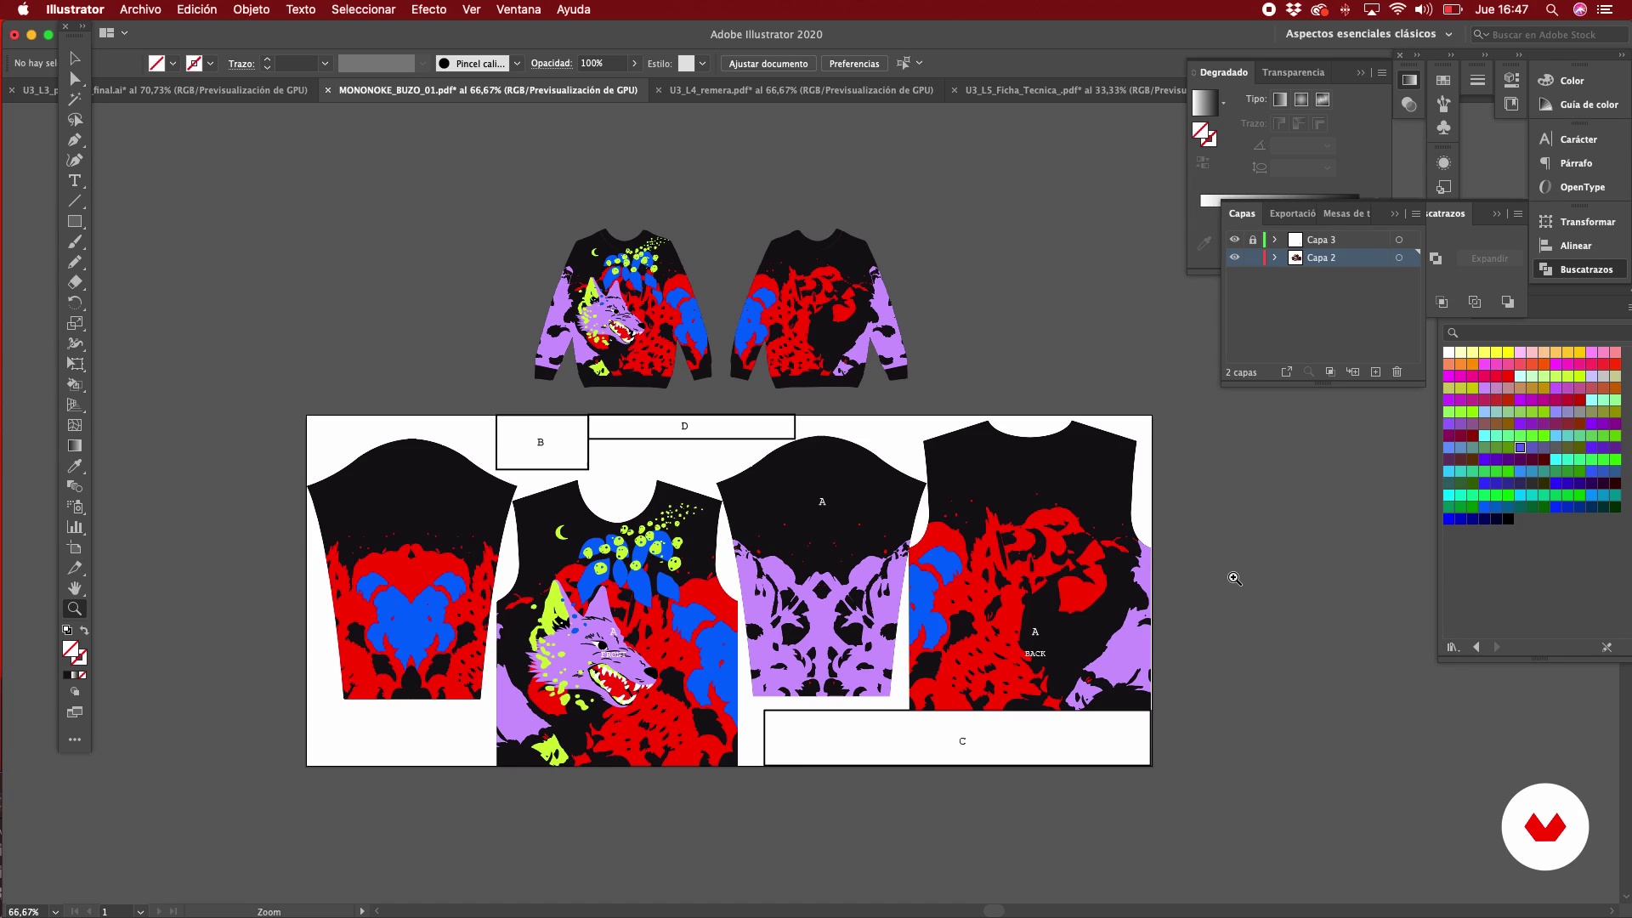Select the Artboard tool
Viewport: 1632px width, 918px height.
[75, 547]
